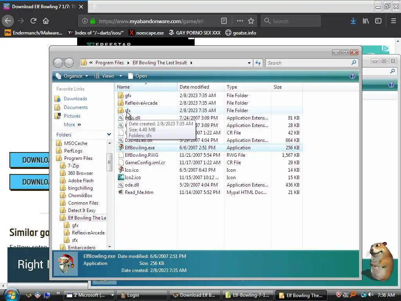Sort files by Date modified column
This screenshot has height=301, width=401.
point(201,87)
